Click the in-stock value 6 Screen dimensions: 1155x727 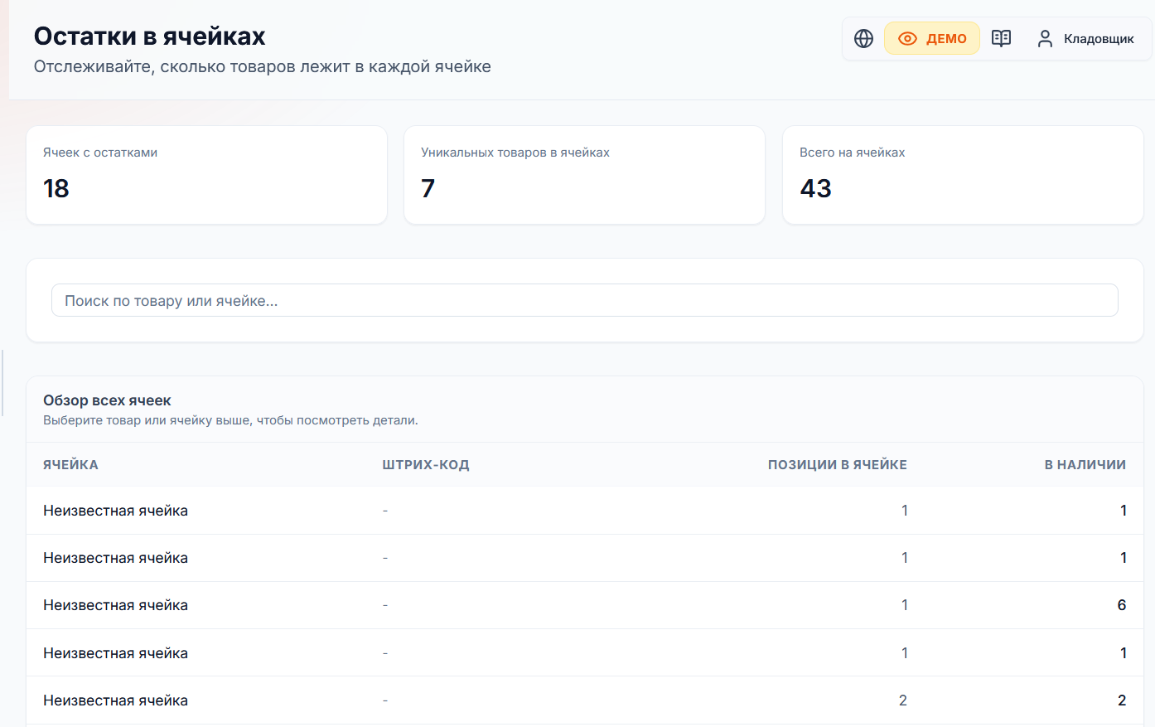pos(1122,605)
